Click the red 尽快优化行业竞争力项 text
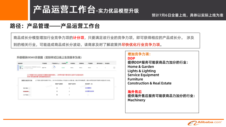This screenshot has height=127, width=226. click(x=141, y=44)
